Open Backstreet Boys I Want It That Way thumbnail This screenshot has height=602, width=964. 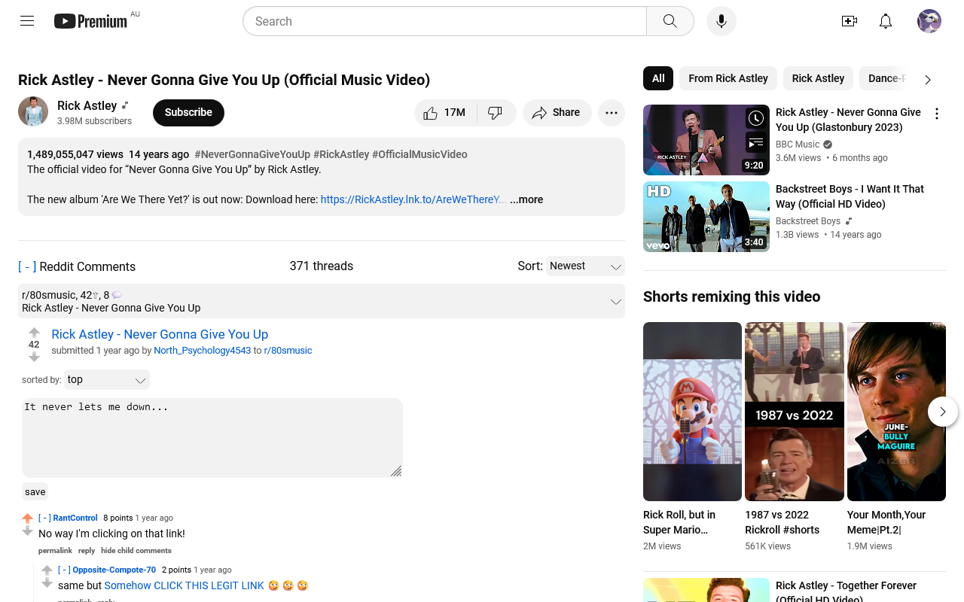click(x=706, y=217)
